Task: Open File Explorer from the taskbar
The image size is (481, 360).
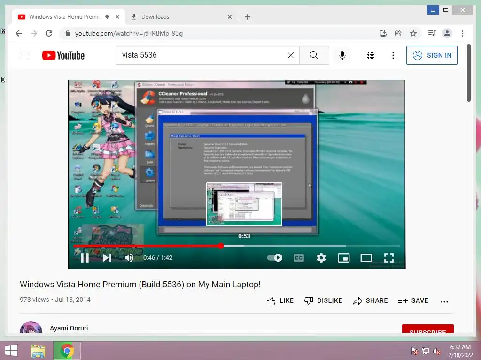Action: 38,351
